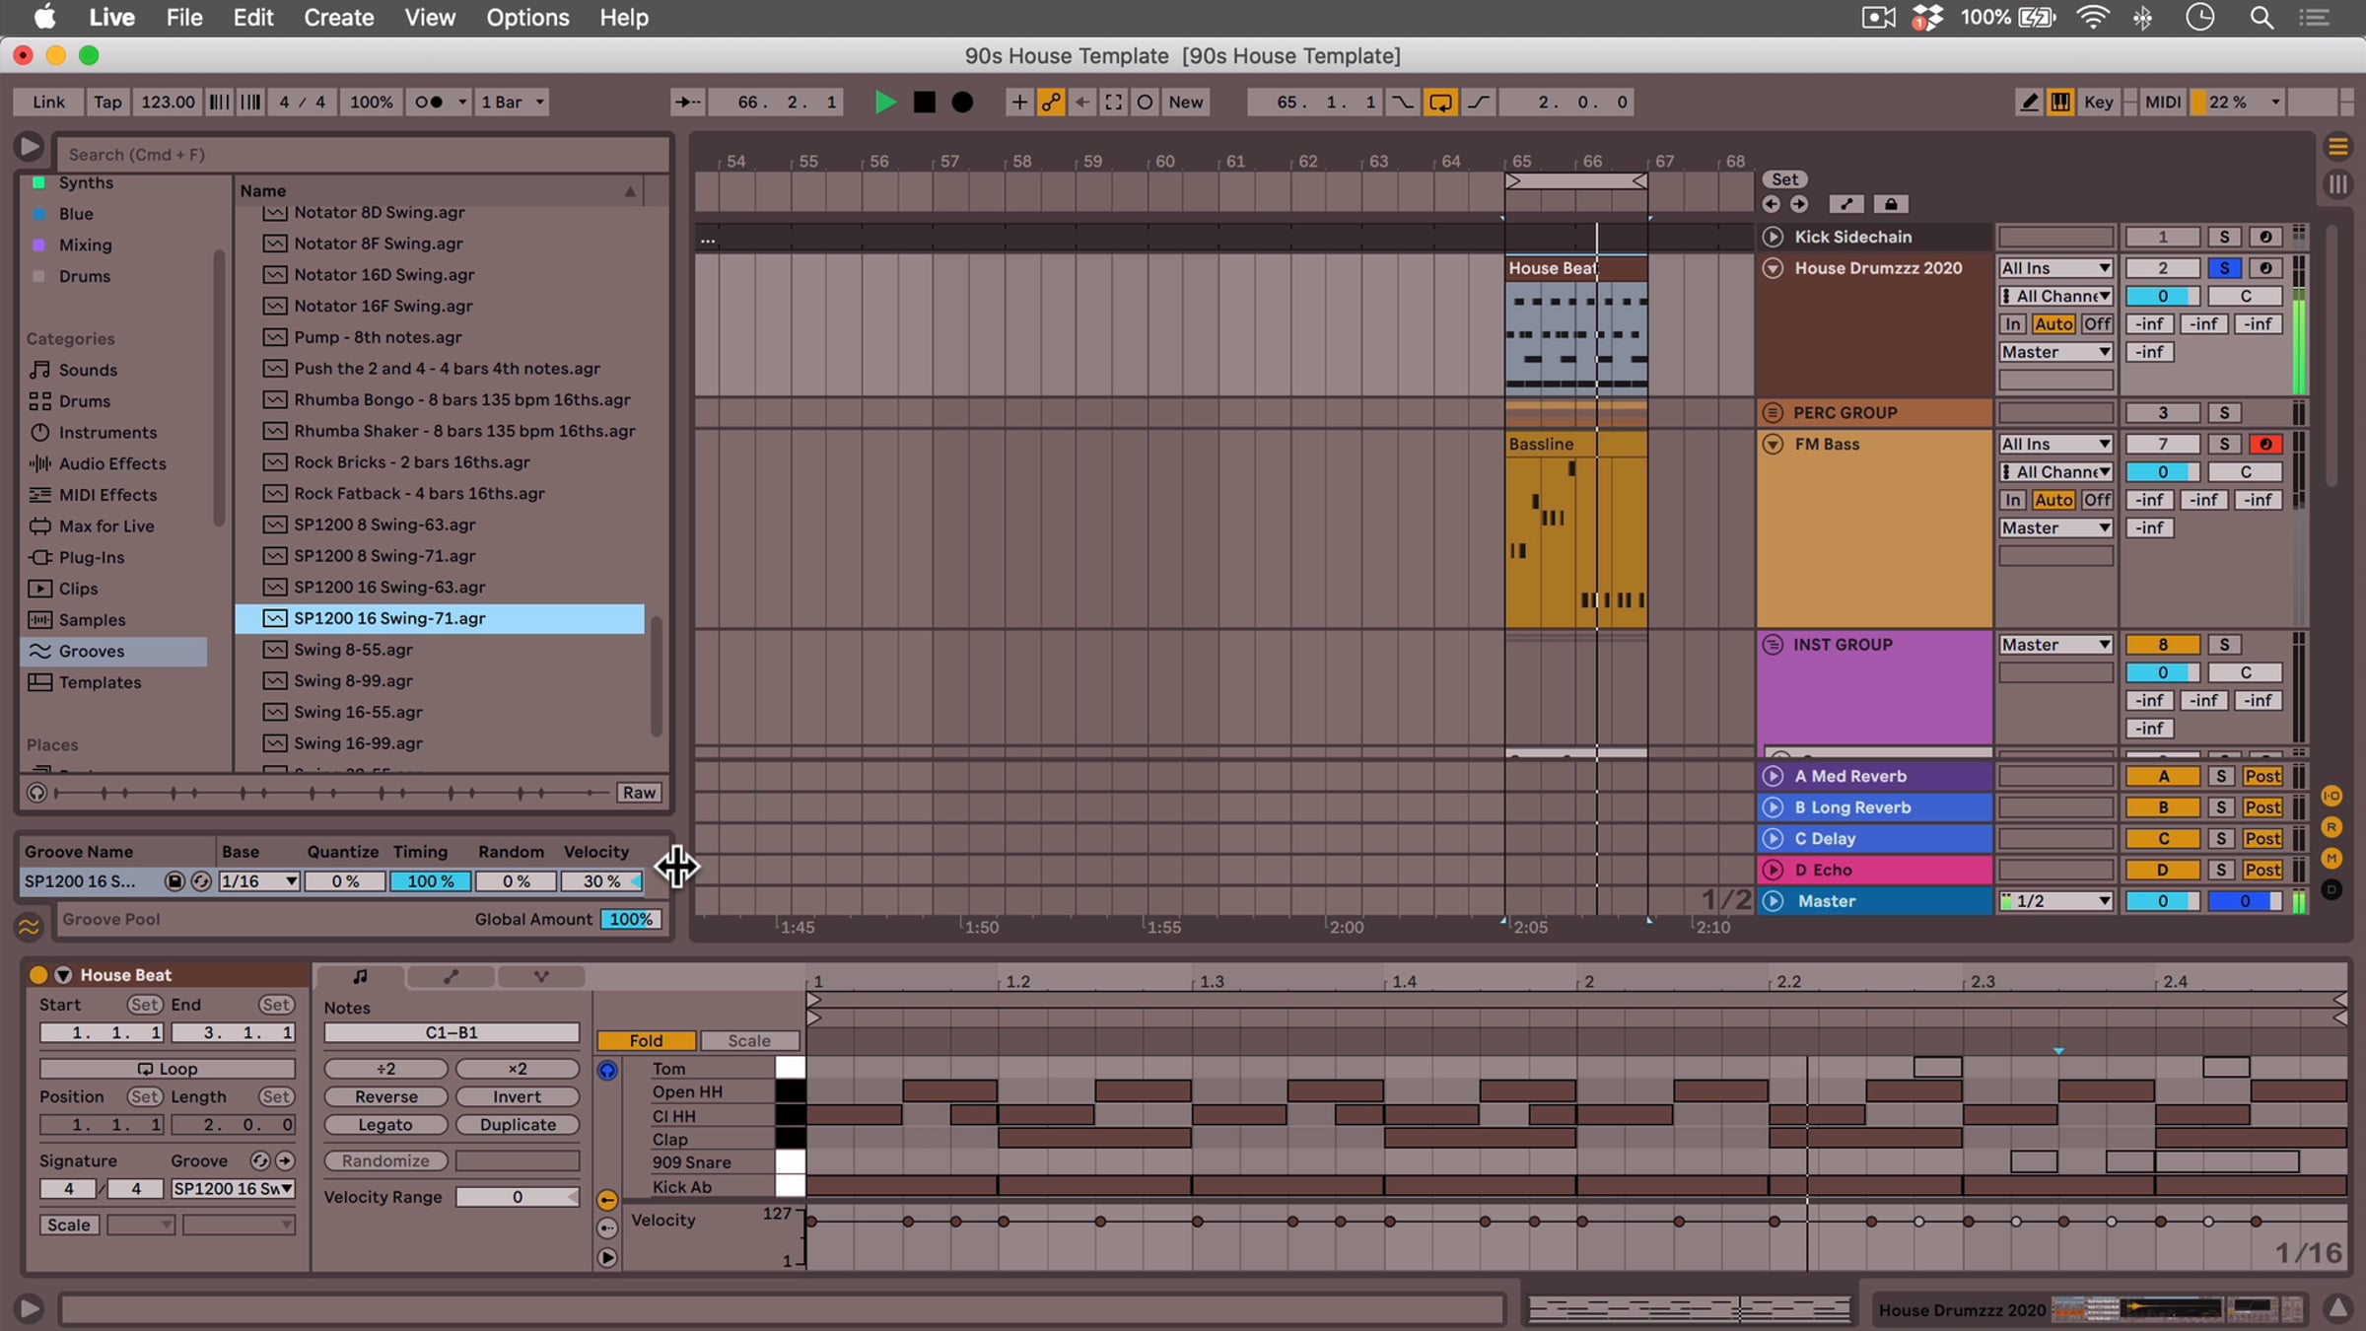
Task: Click the Reverse notes button
Action: click(385, 1096)
